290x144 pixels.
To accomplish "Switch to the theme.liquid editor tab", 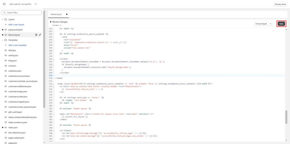I will (x=56, y=14).
